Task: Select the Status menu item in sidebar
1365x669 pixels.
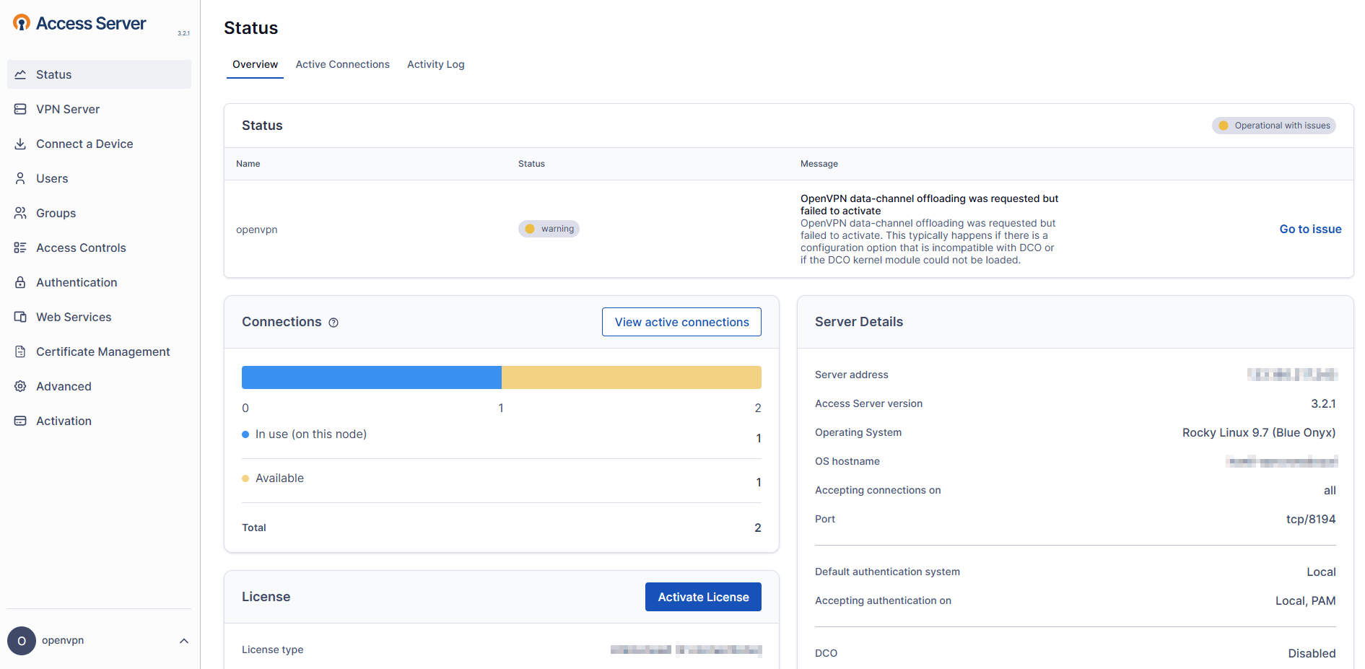Action: click(99, 74)
